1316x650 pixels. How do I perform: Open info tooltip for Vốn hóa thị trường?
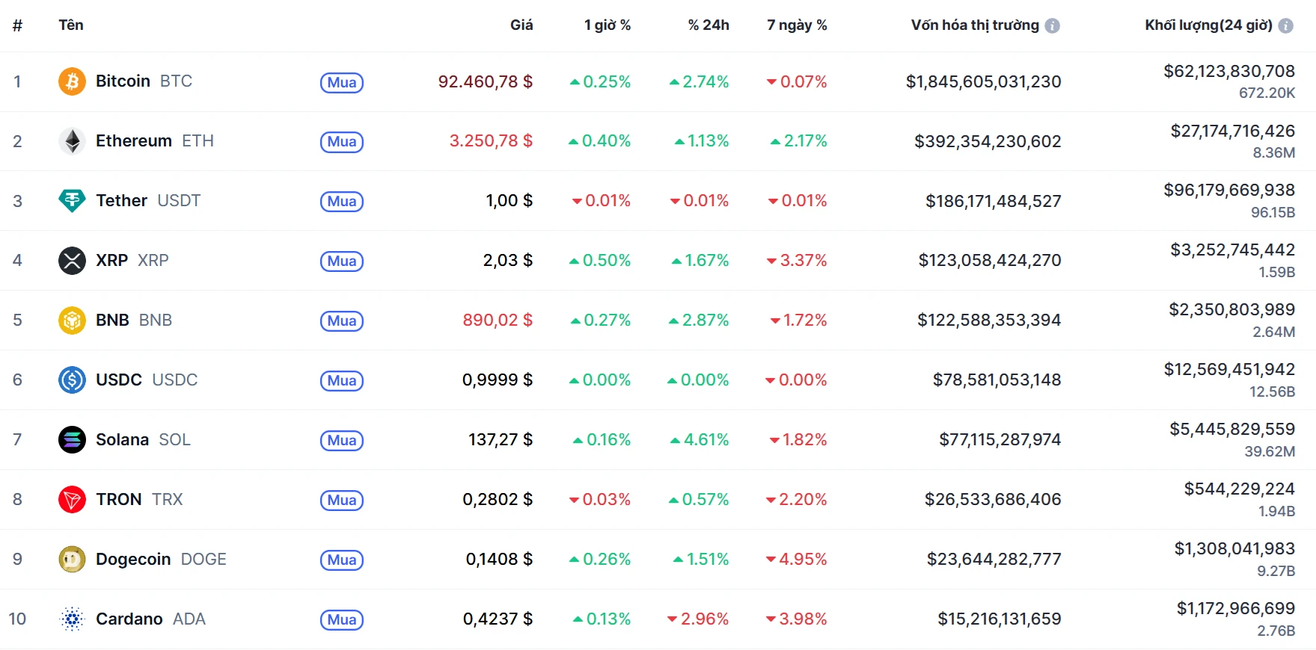click(x=1052, y=26)
